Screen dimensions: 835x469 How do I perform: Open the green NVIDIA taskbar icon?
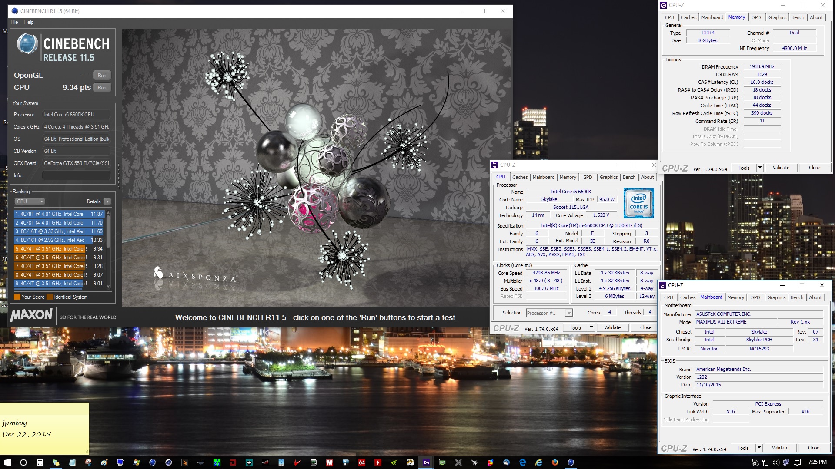[x=394, y=462]
